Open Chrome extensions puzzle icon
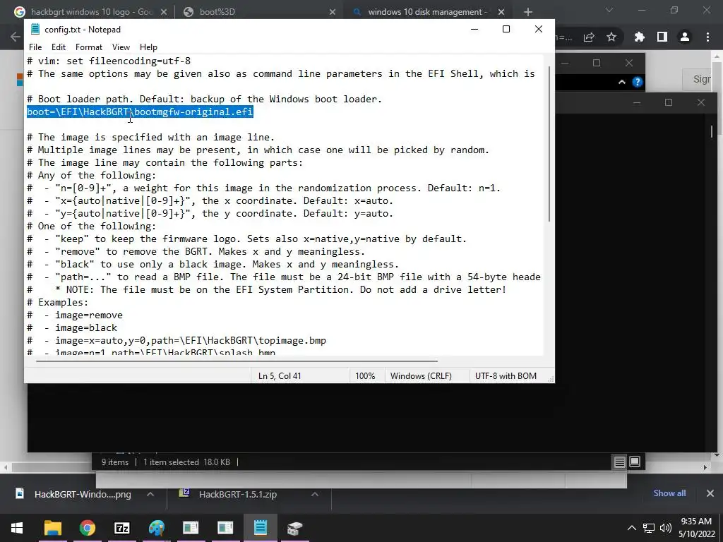The height and width of the screenshot is (542, 723). tap(640, 37)
